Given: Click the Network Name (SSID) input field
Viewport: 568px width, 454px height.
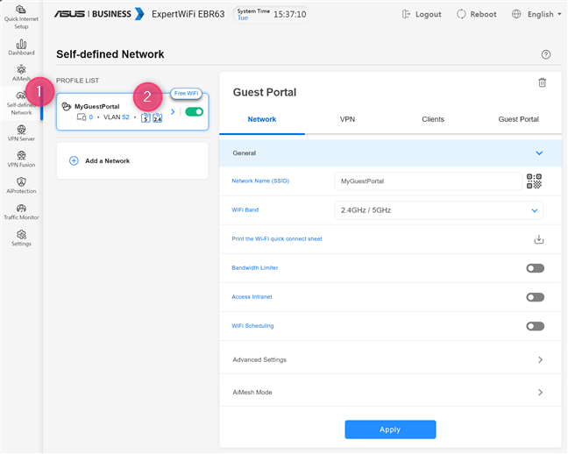Looking at the screenshot, I should pyautogui.click(x=428, y=181).
